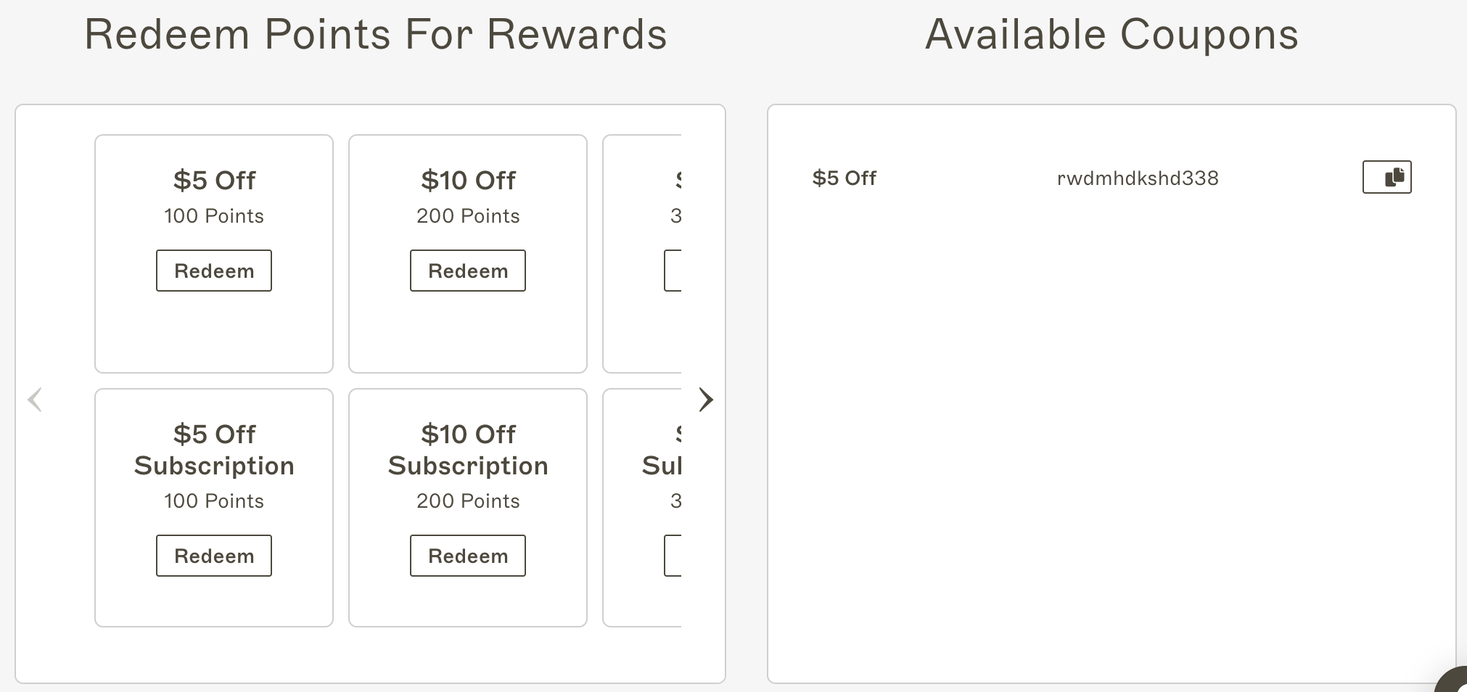Select the rwdmhdkshd338 coupon code text
The image size is (1467, 692).
pos(1137,178)
